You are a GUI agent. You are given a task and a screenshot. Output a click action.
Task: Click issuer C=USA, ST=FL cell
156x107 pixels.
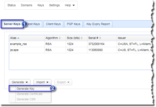click(x=134, y=44)
